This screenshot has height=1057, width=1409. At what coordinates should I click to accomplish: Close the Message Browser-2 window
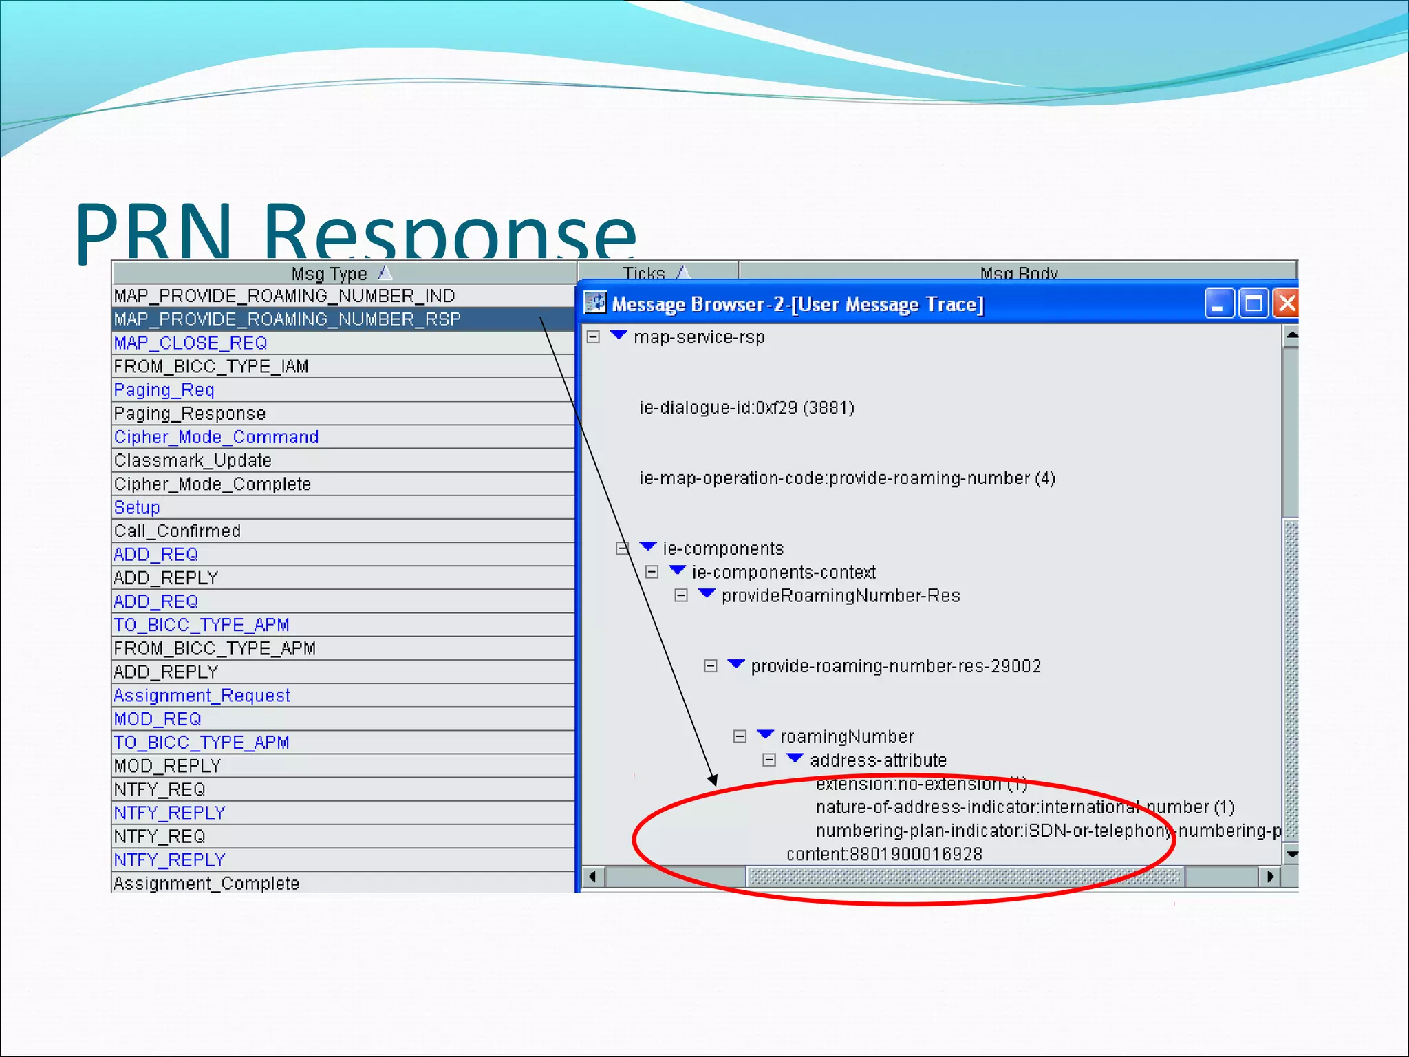pos(1286,303)
